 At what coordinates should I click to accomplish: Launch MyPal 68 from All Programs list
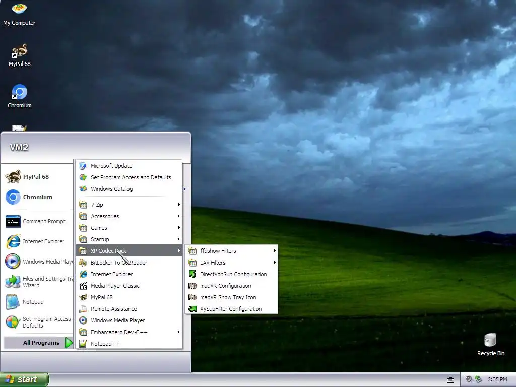[130, 297]
